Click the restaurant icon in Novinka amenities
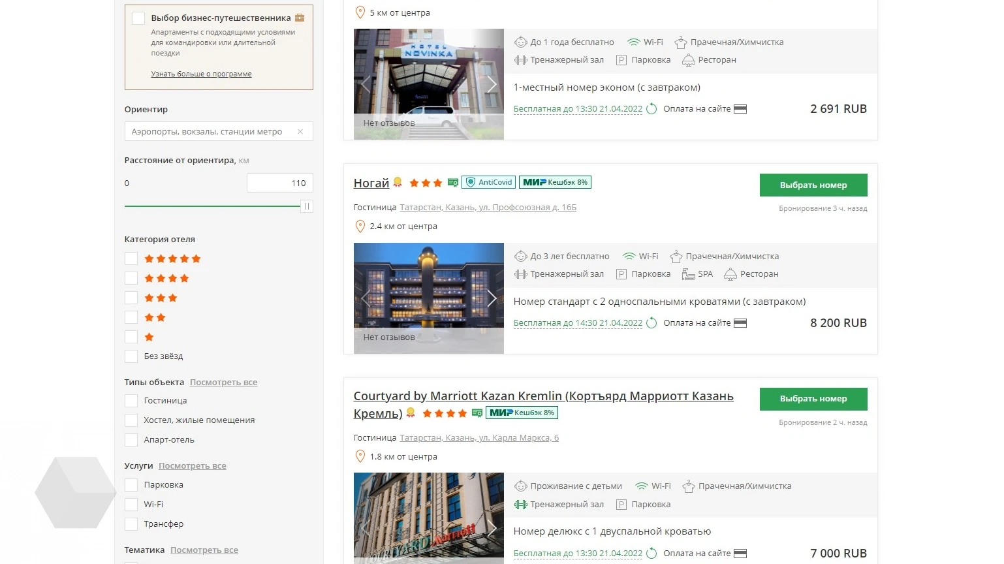Image resolution: width=1004 pixels, height=564 pixels. point(688,60)
